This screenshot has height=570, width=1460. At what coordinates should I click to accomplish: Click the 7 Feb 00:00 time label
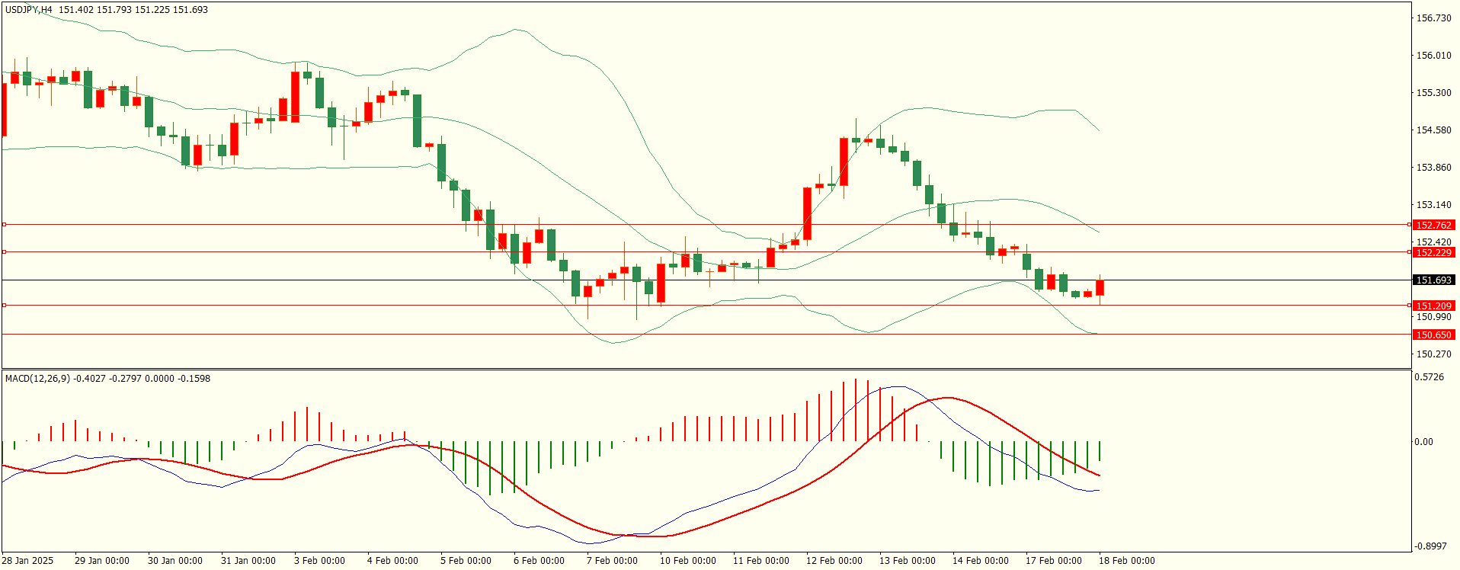tap(612, 561)
